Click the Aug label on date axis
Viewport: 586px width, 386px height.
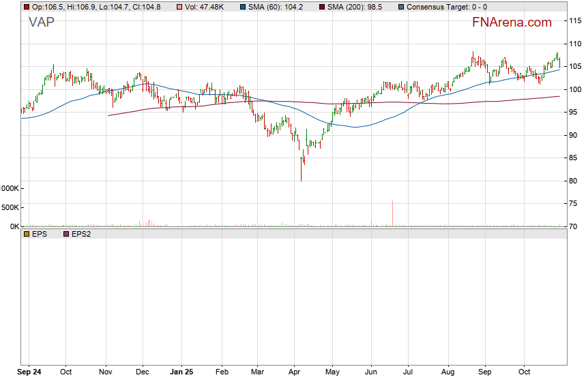pyautogui.click(x=448, y=372)
